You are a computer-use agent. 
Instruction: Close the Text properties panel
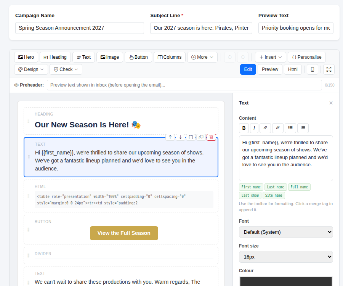tap(331, 103)
